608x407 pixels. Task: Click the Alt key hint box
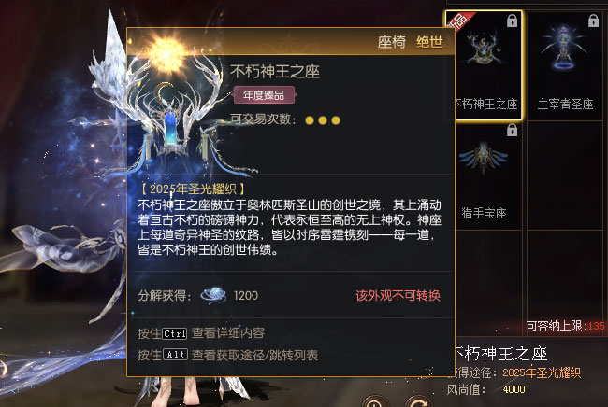(175, 355)
